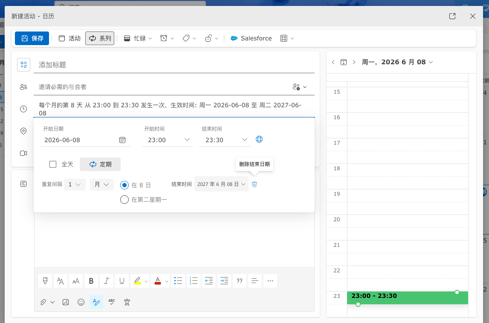489x323 pixels.
Task: Click the required attendees input field
Action: tap(162, 87)
